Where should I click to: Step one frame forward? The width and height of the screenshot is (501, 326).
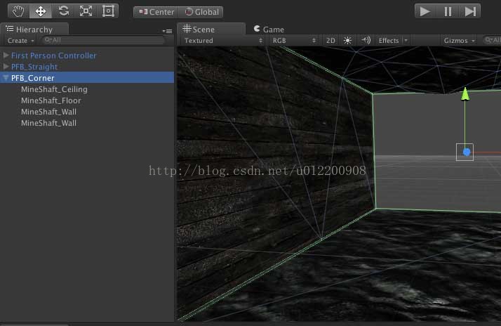point(470,11)
